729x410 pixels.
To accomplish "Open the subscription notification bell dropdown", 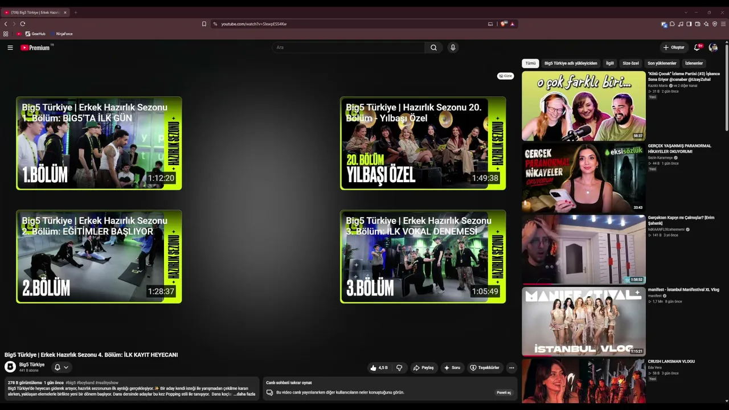I will pos(62,367).
